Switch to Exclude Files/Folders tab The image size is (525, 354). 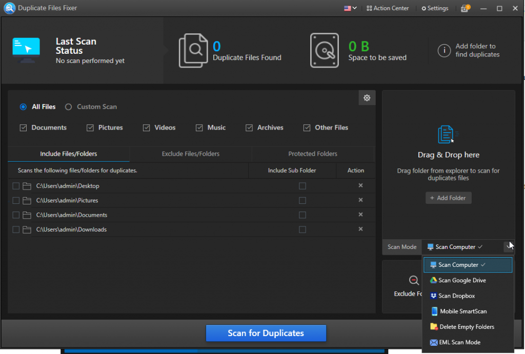point(191,154)
